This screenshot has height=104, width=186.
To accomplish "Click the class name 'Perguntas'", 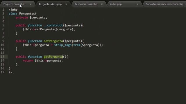I will click(x=27, y=14).
